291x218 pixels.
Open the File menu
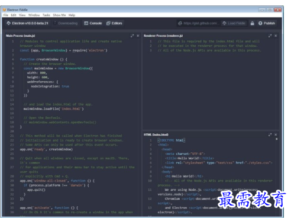pyautogui.click(x=6, y=15)
